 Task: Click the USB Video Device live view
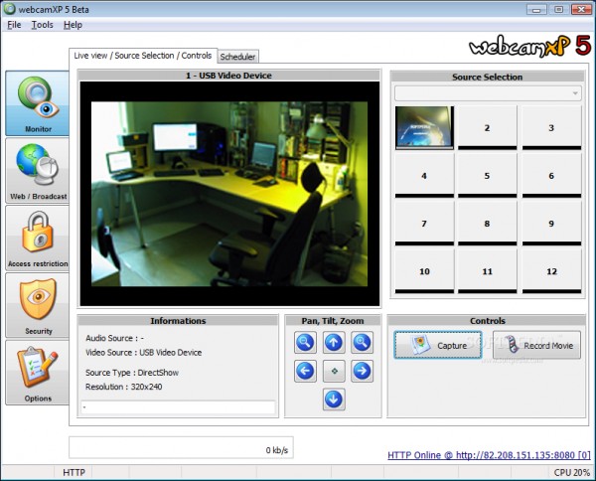pyautogui.click(x=229, y=194)
